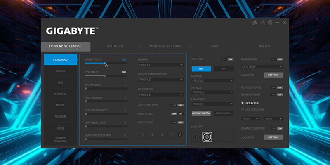Open the OVERDRIVE dropdown

click(x=161, y=95)
